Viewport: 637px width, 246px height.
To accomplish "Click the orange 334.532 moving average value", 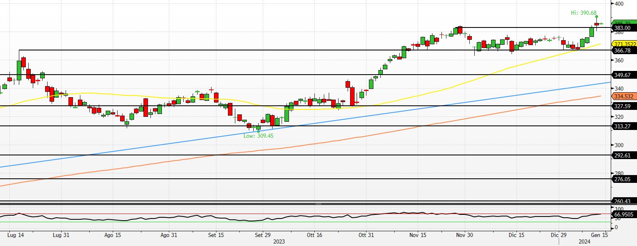I will pyautogui.click(x=624, y=96).
